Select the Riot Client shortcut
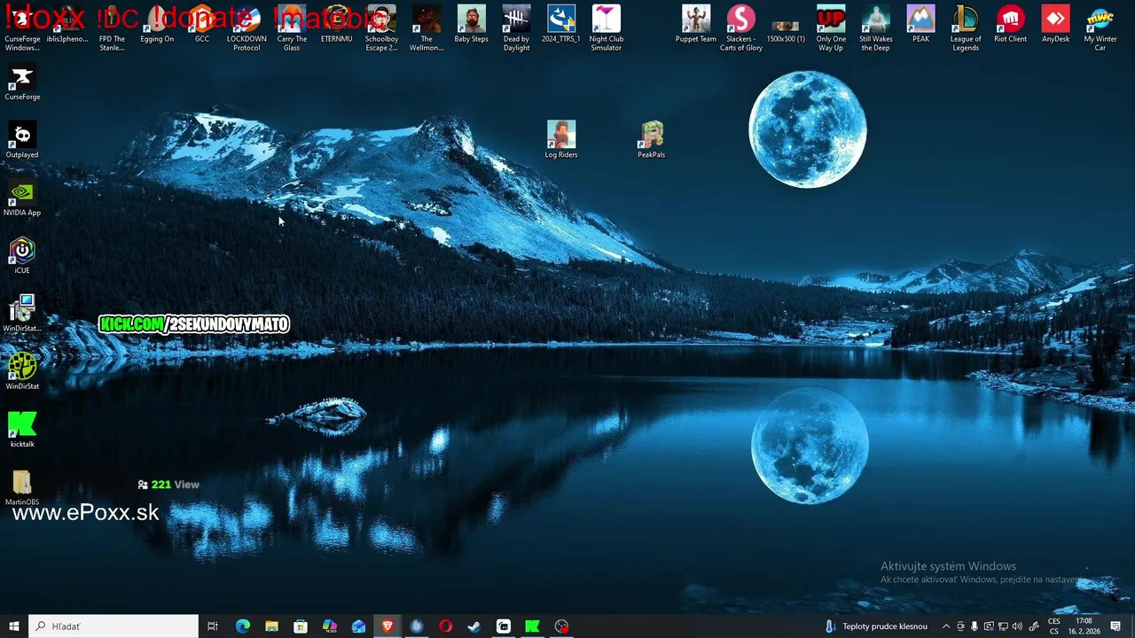Viewport: 1135px width, 638px height. pyautogui.click(x=1011, y=25)
